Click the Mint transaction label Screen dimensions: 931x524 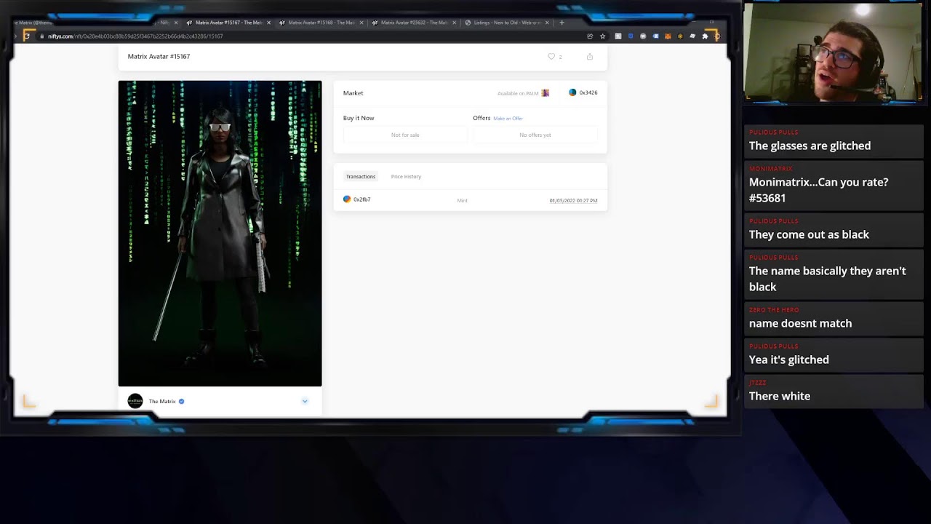coord(462,200)
